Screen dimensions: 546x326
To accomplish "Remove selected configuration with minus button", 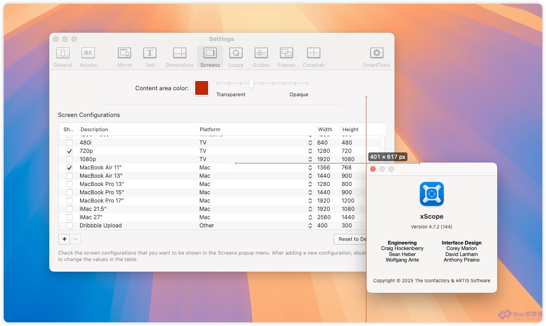I will [x=76, y=239].
